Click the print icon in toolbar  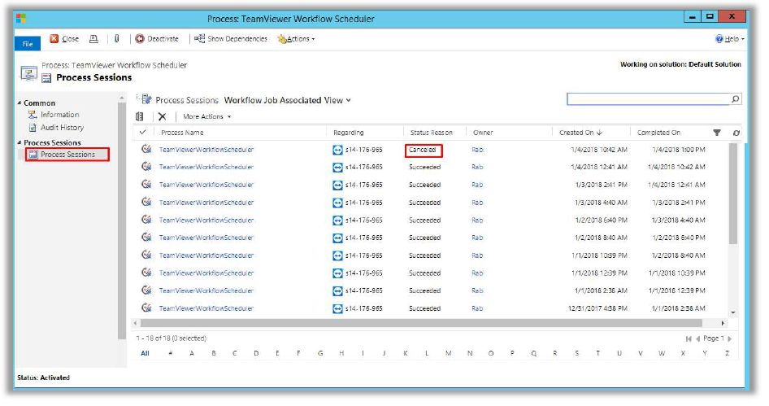pos(93,38)
